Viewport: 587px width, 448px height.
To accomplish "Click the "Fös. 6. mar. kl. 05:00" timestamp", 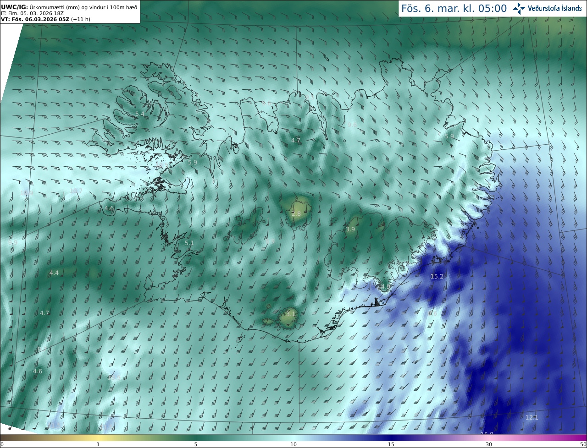I will pos(454,8).
